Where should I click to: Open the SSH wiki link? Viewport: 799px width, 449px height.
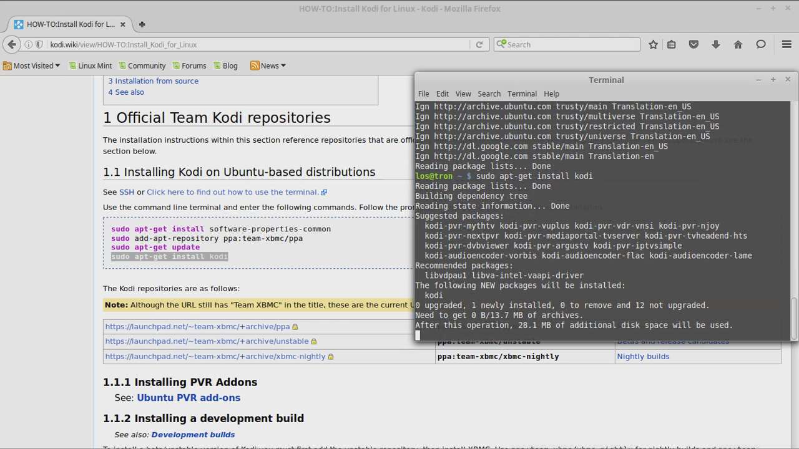pos(127,192)
